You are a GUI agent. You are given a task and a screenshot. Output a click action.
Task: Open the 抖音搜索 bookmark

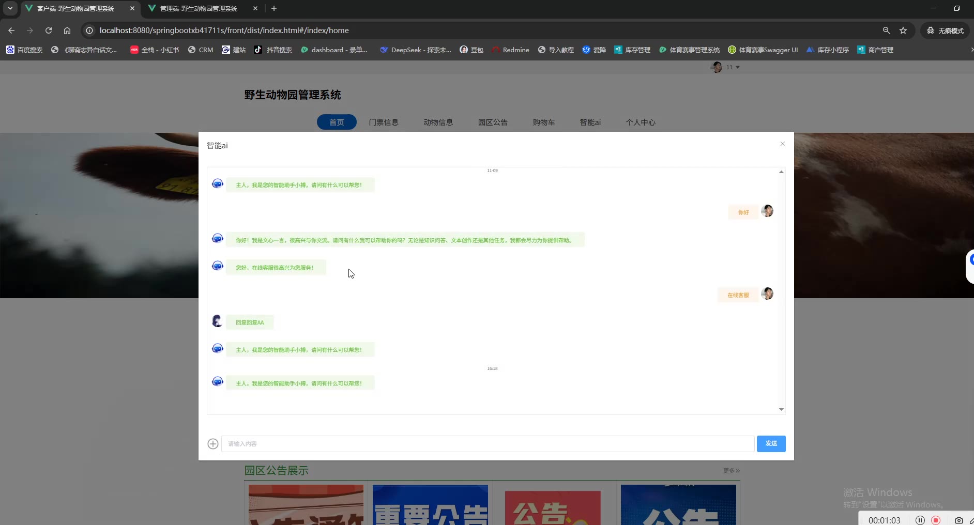tap(273, 50)
